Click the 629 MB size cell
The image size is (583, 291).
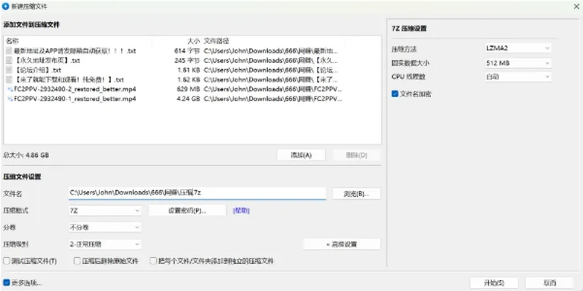[188, 89]
